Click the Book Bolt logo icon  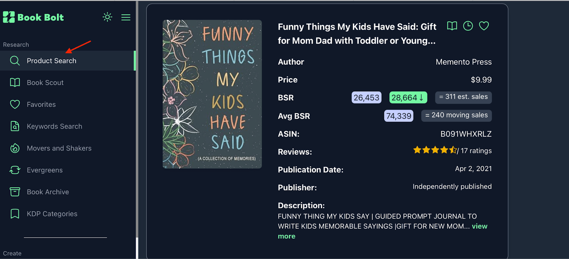(x=9, y=17)
